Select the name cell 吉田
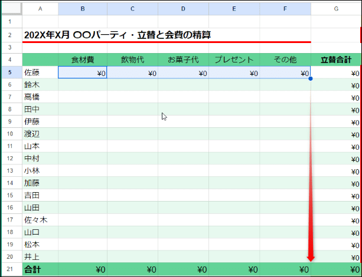 tap(40, 195)
